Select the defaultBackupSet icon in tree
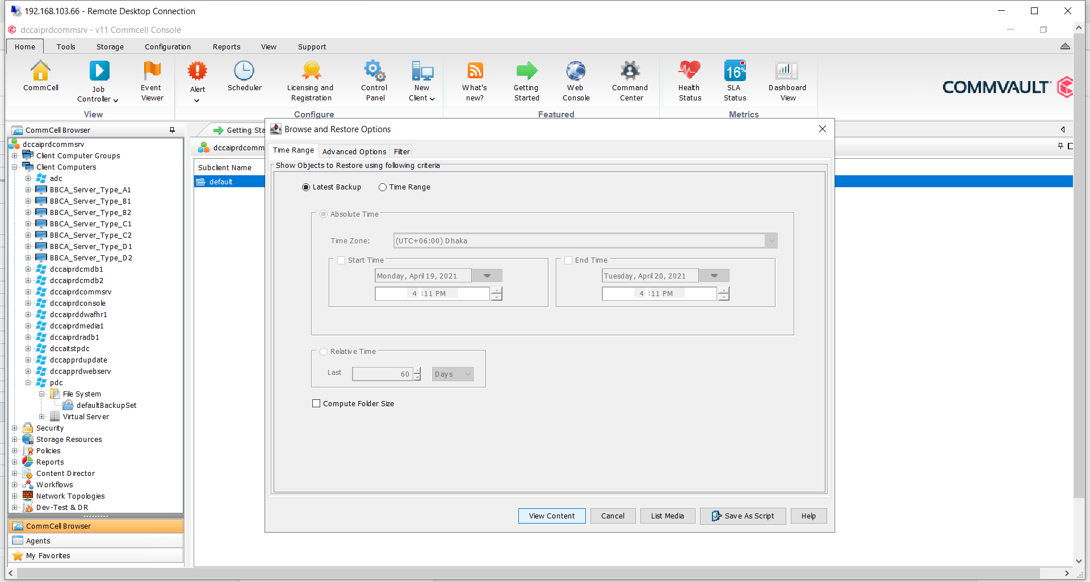 [x=68, y=405]
